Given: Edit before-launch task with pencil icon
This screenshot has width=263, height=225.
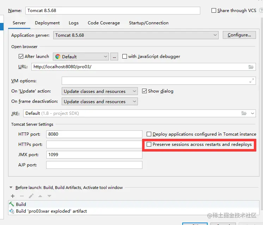Looking at the screenshot, I should tap(31, 196).
